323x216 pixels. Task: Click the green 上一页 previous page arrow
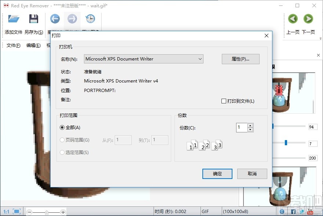pyautogui.click(x=293, y=19)
